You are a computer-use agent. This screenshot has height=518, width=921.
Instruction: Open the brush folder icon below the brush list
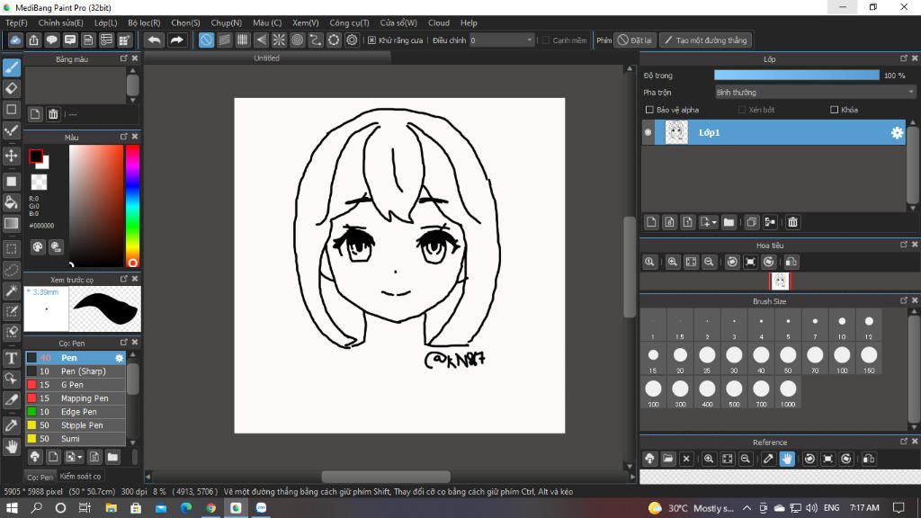coord(112,456)
